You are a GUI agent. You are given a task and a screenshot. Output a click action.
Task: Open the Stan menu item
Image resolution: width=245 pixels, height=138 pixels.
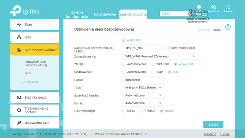pyautogui.click(x=35, y=24)
